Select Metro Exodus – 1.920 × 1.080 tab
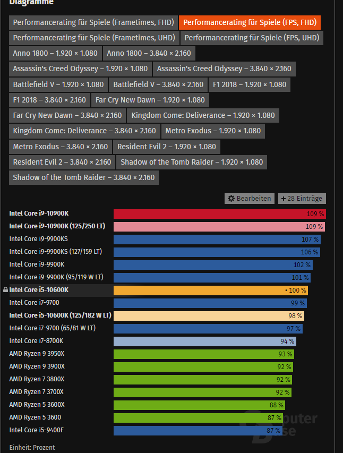Screen dimensions: 343x453 (x=213, y=131)
